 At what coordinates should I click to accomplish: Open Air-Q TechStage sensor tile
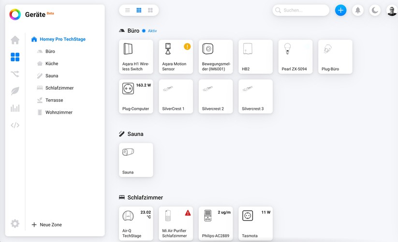[x=136, y=224]
